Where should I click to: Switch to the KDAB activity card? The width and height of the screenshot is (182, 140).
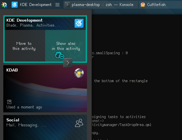click(x=45, y=89)
